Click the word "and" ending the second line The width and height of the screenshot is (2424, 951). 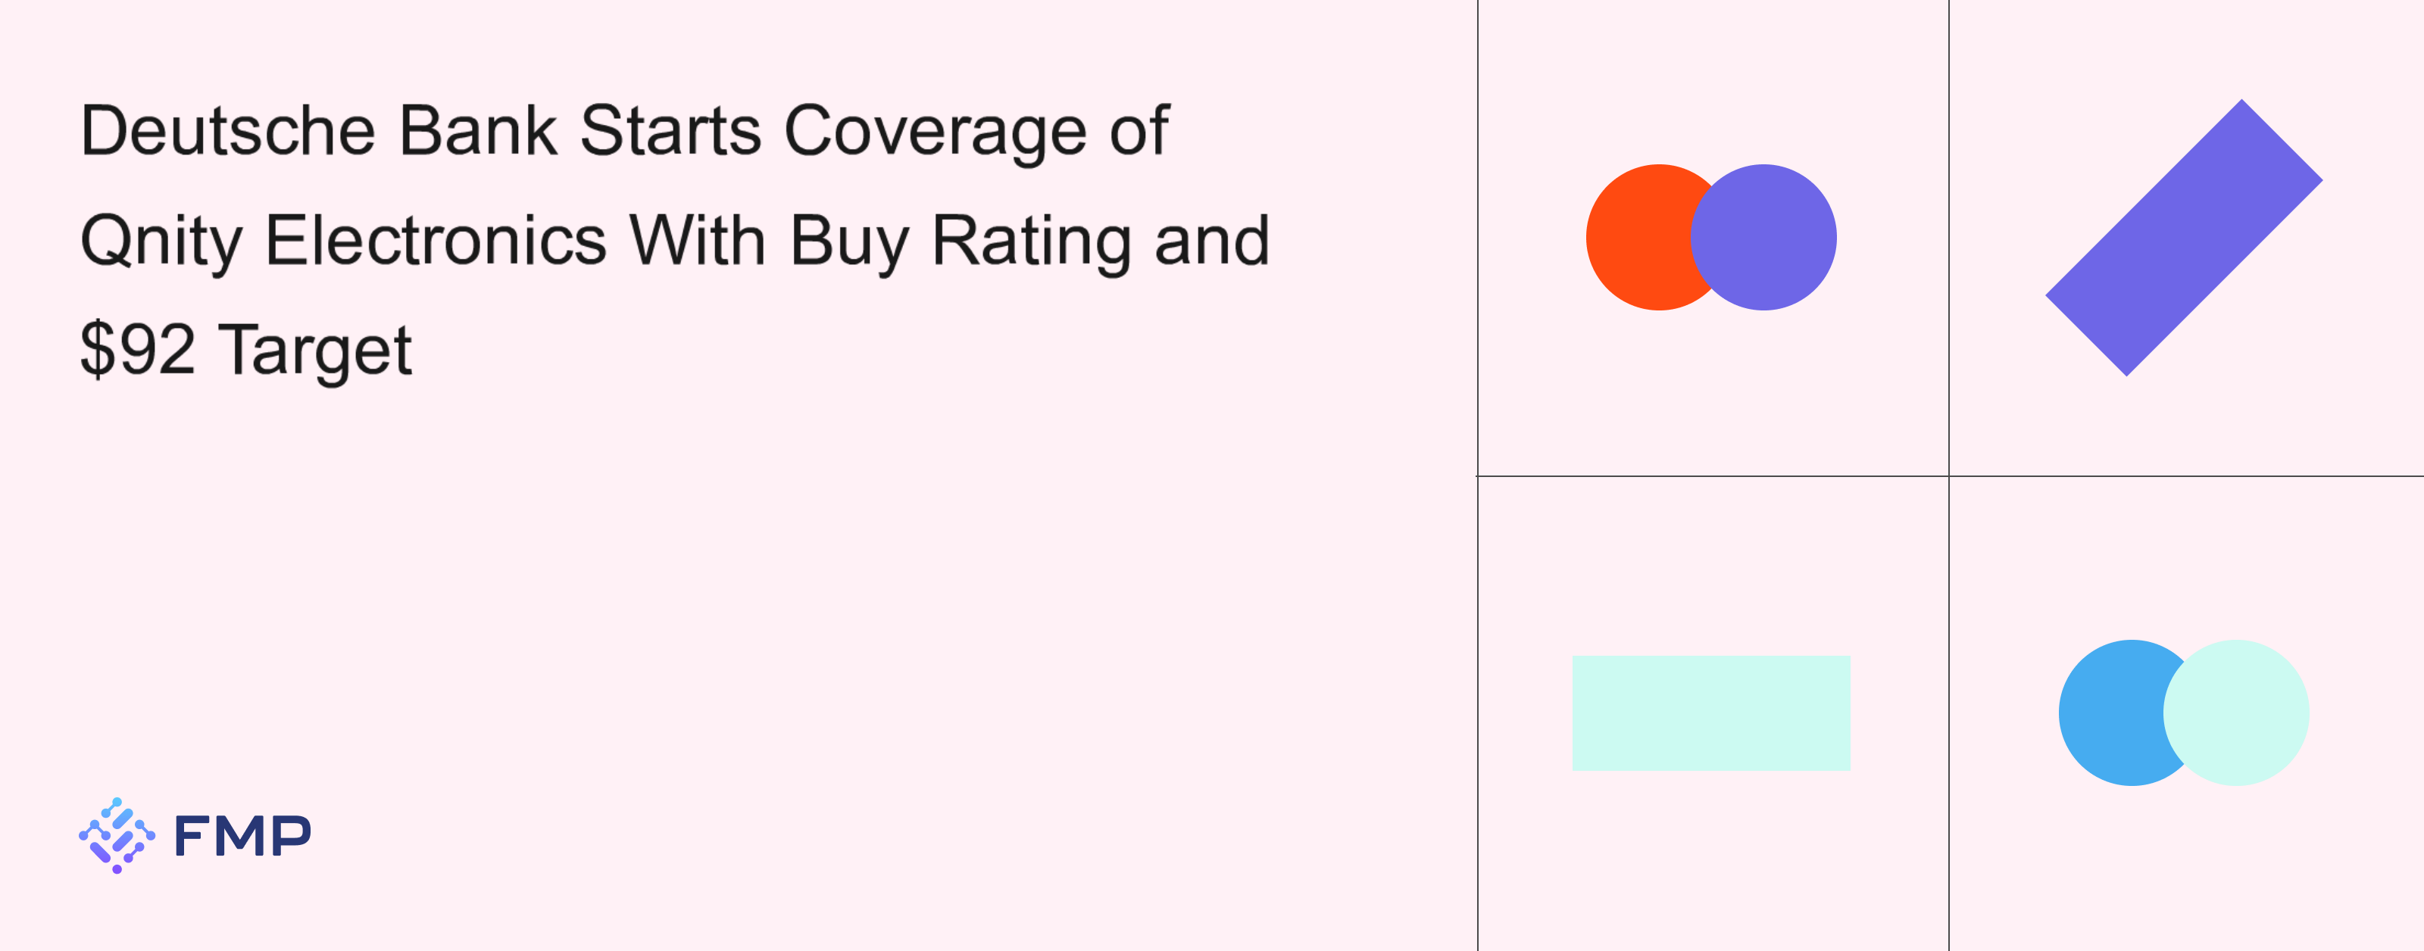coord(1212,241)
